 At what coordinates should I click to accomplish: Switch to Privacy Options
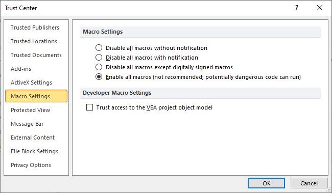coord(31,165)
